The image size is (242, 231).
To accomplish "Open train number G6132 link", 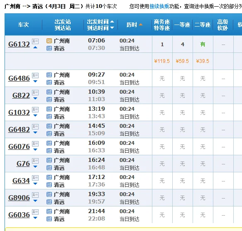I will [x=19, y=44].
